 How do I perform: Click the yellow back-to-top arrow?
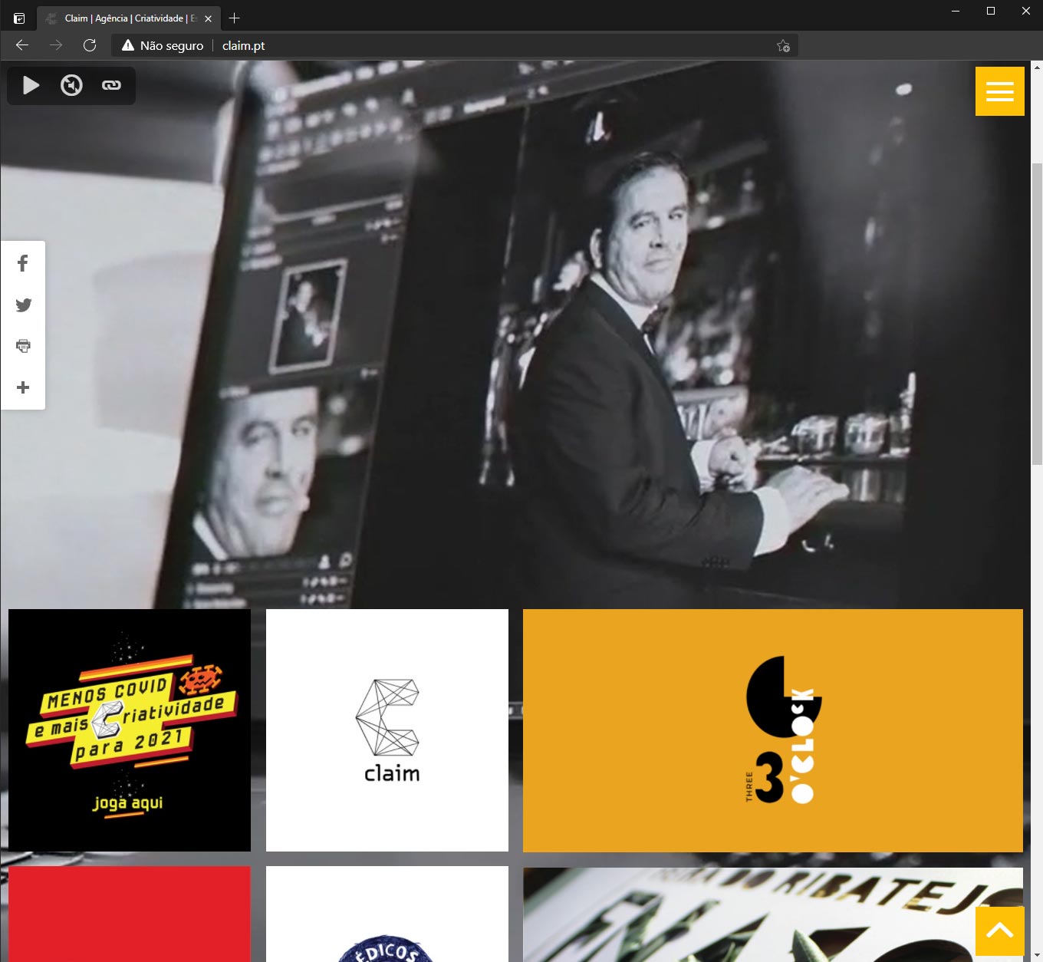(999, 931)
